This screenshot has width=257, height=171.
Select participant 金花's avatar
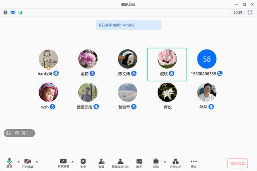(x=88, y=59)
